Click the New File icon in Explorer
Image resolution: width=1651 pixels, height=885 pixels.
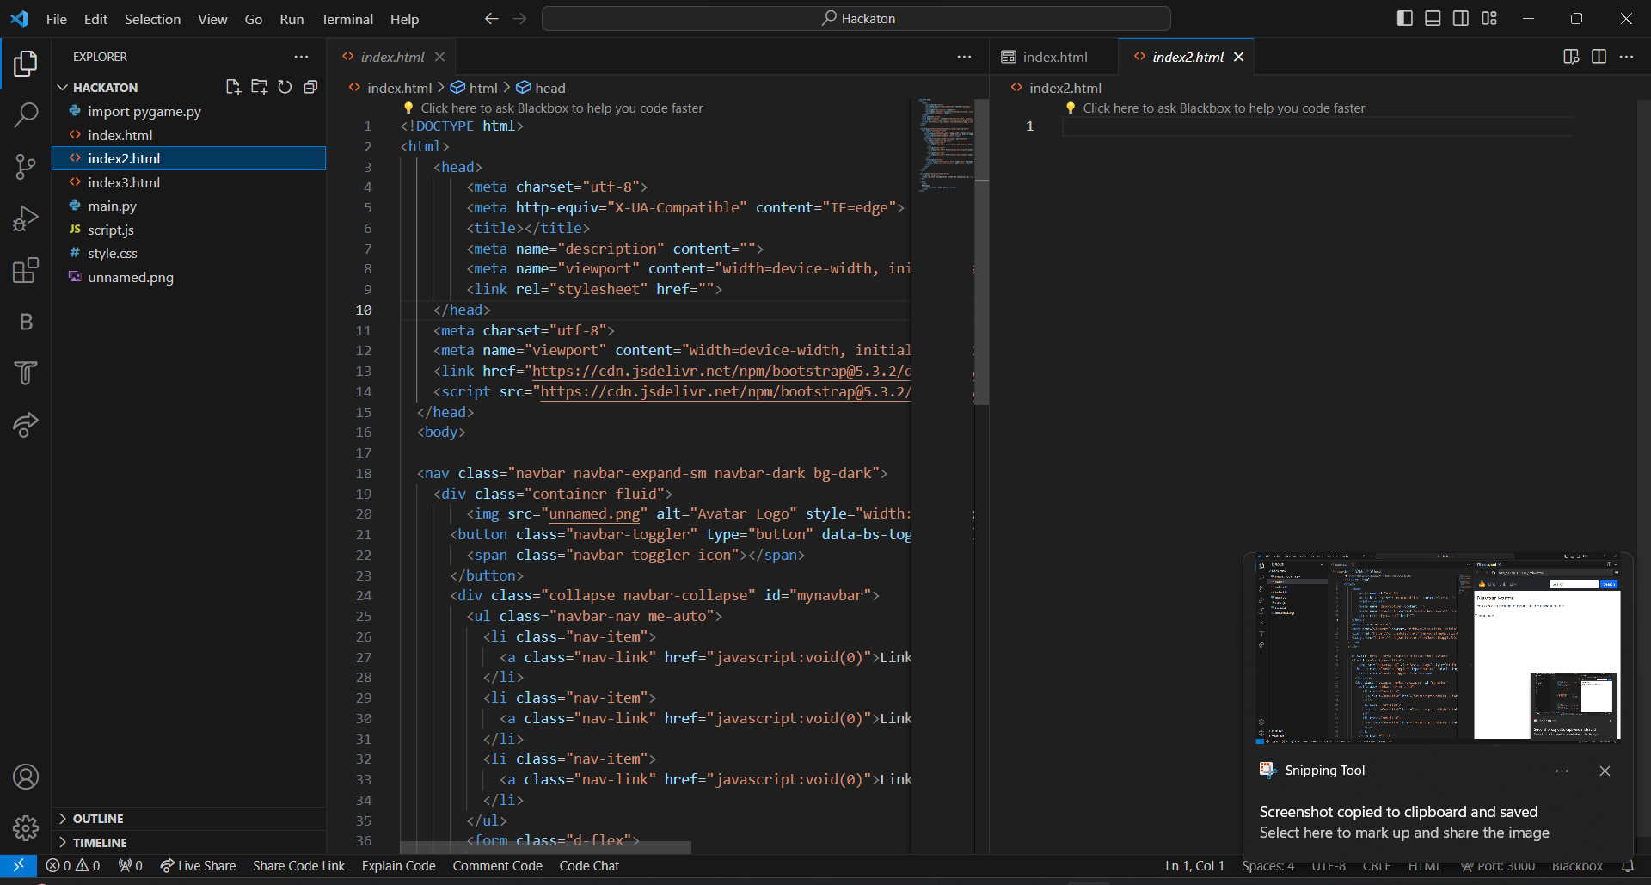click(x=233, y=87)
